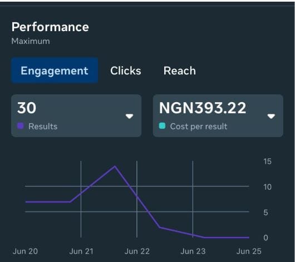Click the 15 y-axis label

[x=267, y=162]
